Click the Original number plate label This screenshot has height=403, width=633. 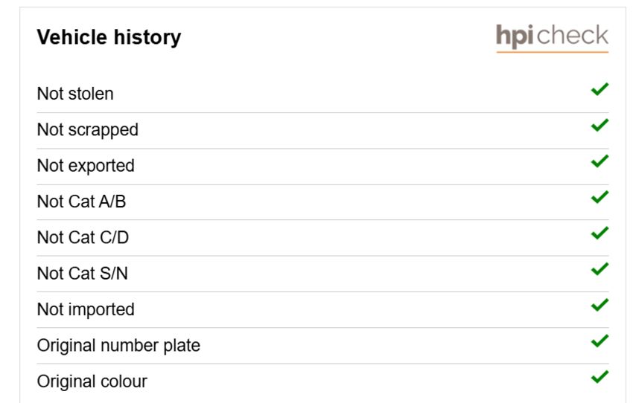tap(118, 345)
